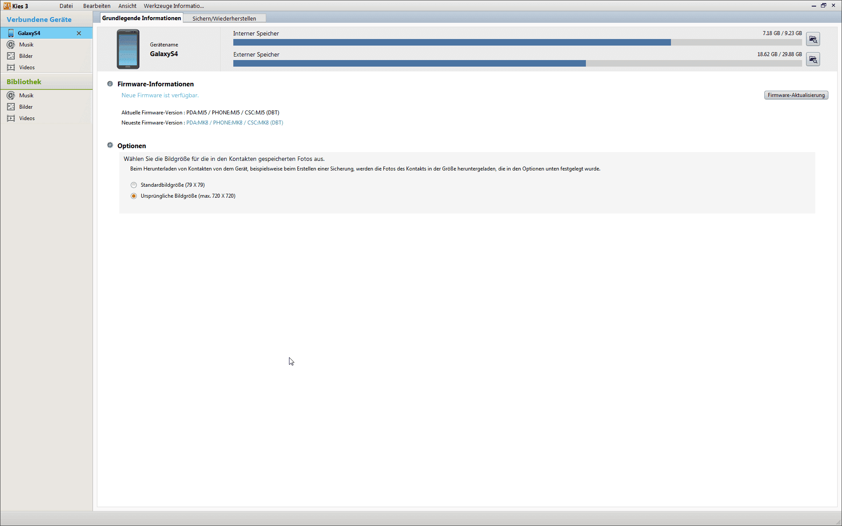Screen dimensions: 842x526
Task: Click Optionen gear icon
Action: click(x=110, y=145)
